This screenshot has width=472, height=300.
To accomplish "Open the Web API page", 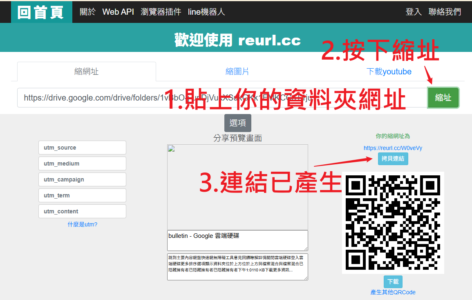I will click(118, 12).
